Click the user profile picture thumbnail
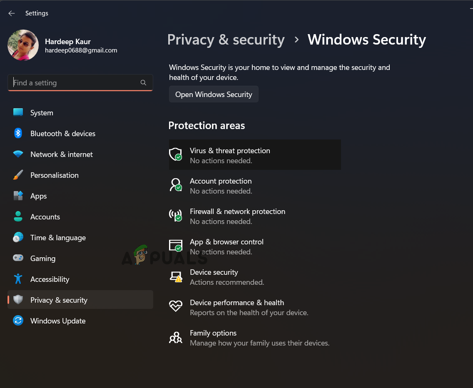The width and height of the screenshot is (473, 388). (23, 45)
